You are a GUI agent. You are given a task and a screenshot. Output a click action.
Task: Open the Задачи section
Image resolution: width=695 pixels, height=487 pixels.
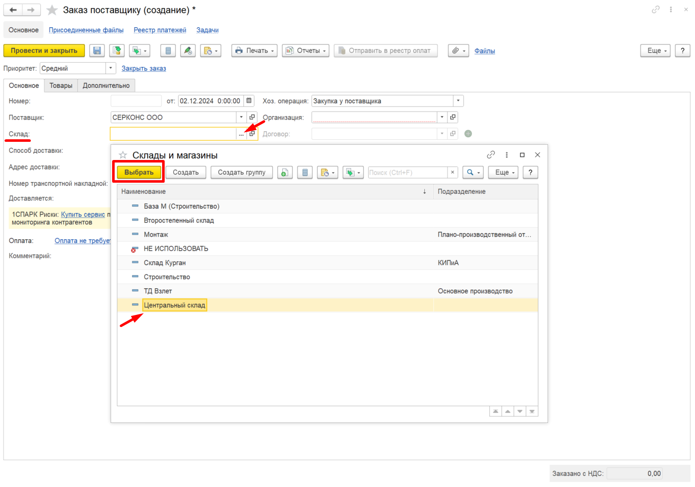tap(207, 30)
